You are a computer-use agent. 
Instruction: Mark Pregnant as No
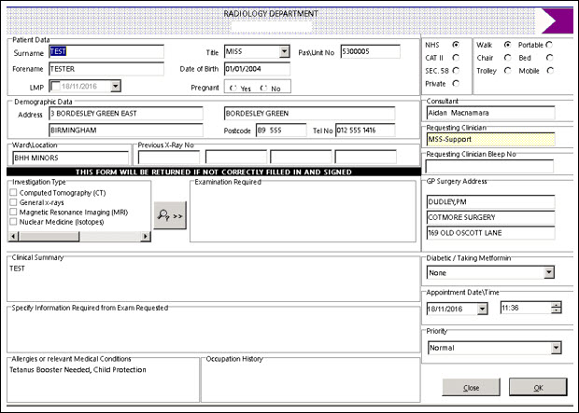pyautogui.click(x=263, y=88)
